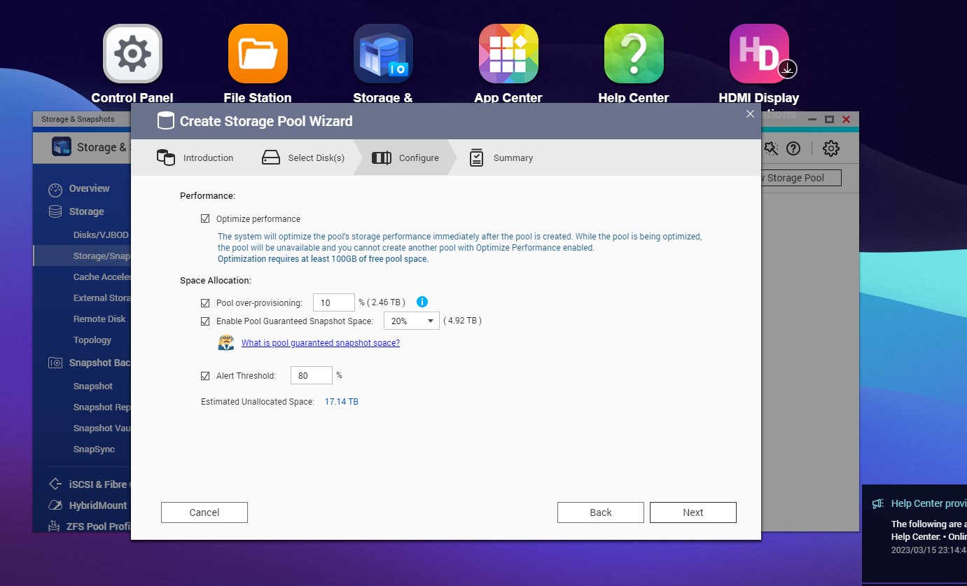The width and height of the screenshot is (967, 586).
Task: Select Remote Disk in the sidebar
Action: pos(99,319)
